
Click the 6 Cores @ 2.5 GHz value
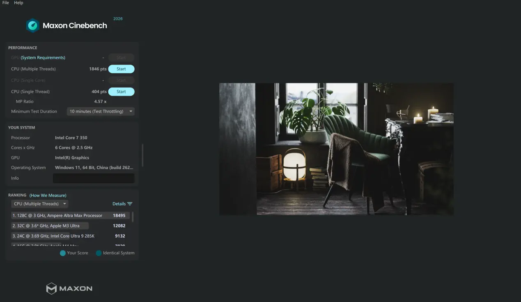pyautogui.click(x=74, y=148)
